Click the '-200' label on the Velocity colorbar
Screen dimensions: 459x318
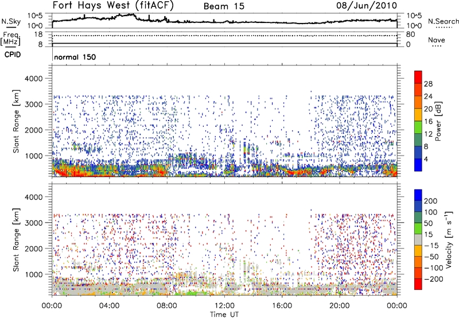coord(434,279)
